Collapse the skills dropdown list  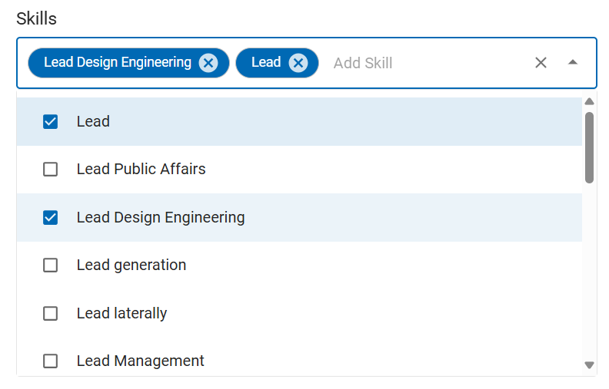(573, 63)
